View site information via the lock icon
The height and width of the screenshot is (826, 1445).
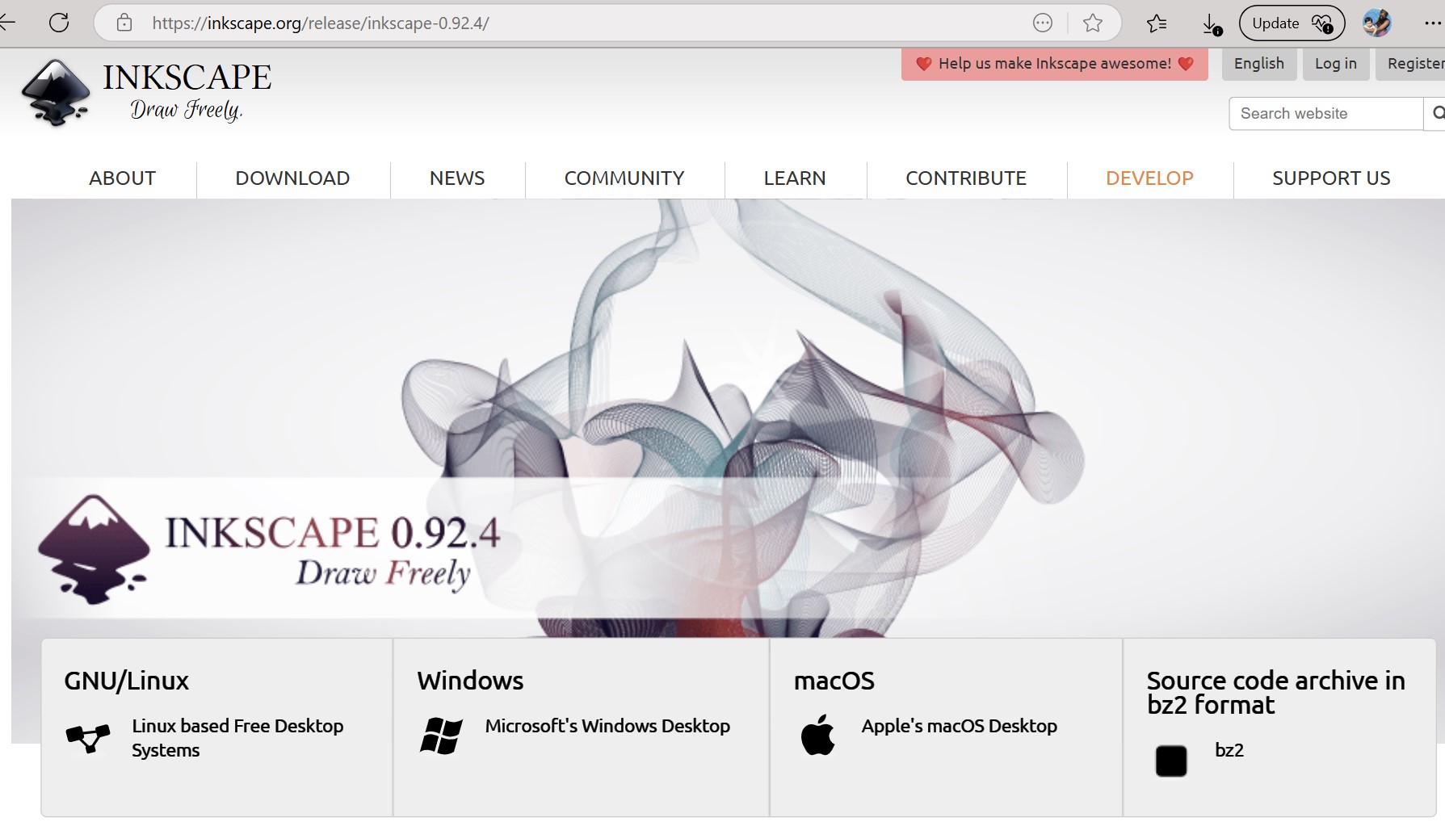click(x=124, y=23)
